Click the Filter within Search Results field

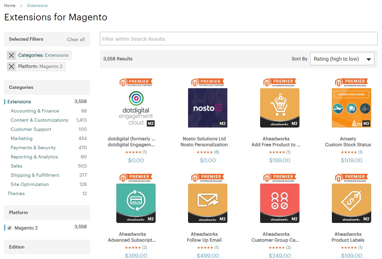pos(239,38)
